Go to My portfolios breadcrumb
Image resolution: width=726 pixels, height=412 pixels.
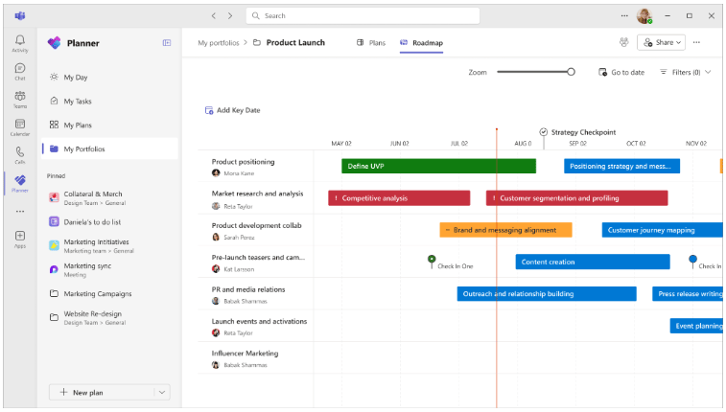pyautogui.click(x=219, y=43)
